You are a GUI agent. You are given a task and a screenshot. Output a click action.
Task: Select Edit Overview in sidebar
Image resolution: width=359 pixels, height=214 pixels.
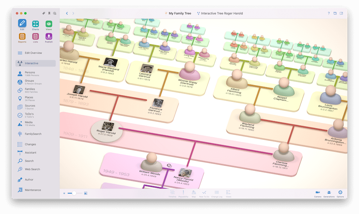36,53
